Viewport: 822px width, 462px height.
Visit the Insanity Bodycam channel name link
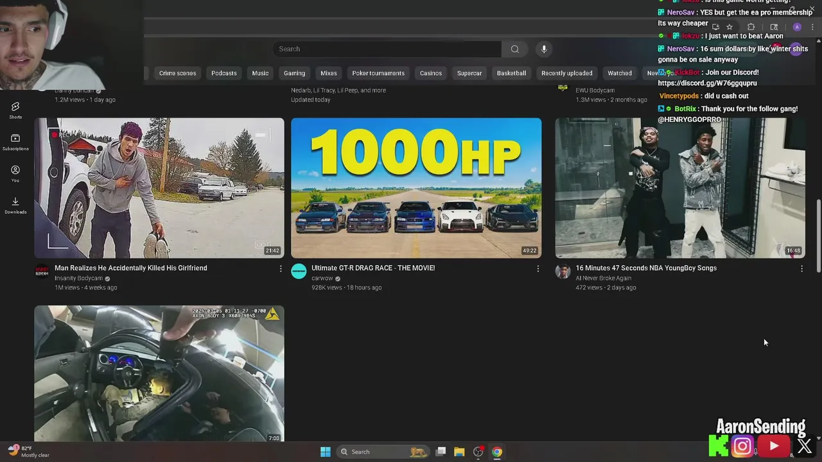coord(78,278)
